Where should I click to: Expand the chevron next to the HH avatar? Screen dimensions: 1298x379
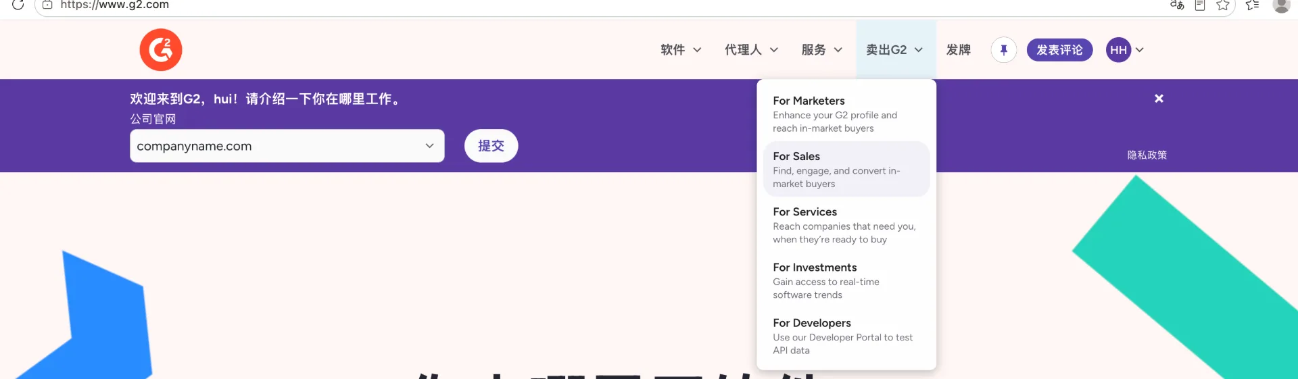pyautogui.click(x=1140, y=50)
